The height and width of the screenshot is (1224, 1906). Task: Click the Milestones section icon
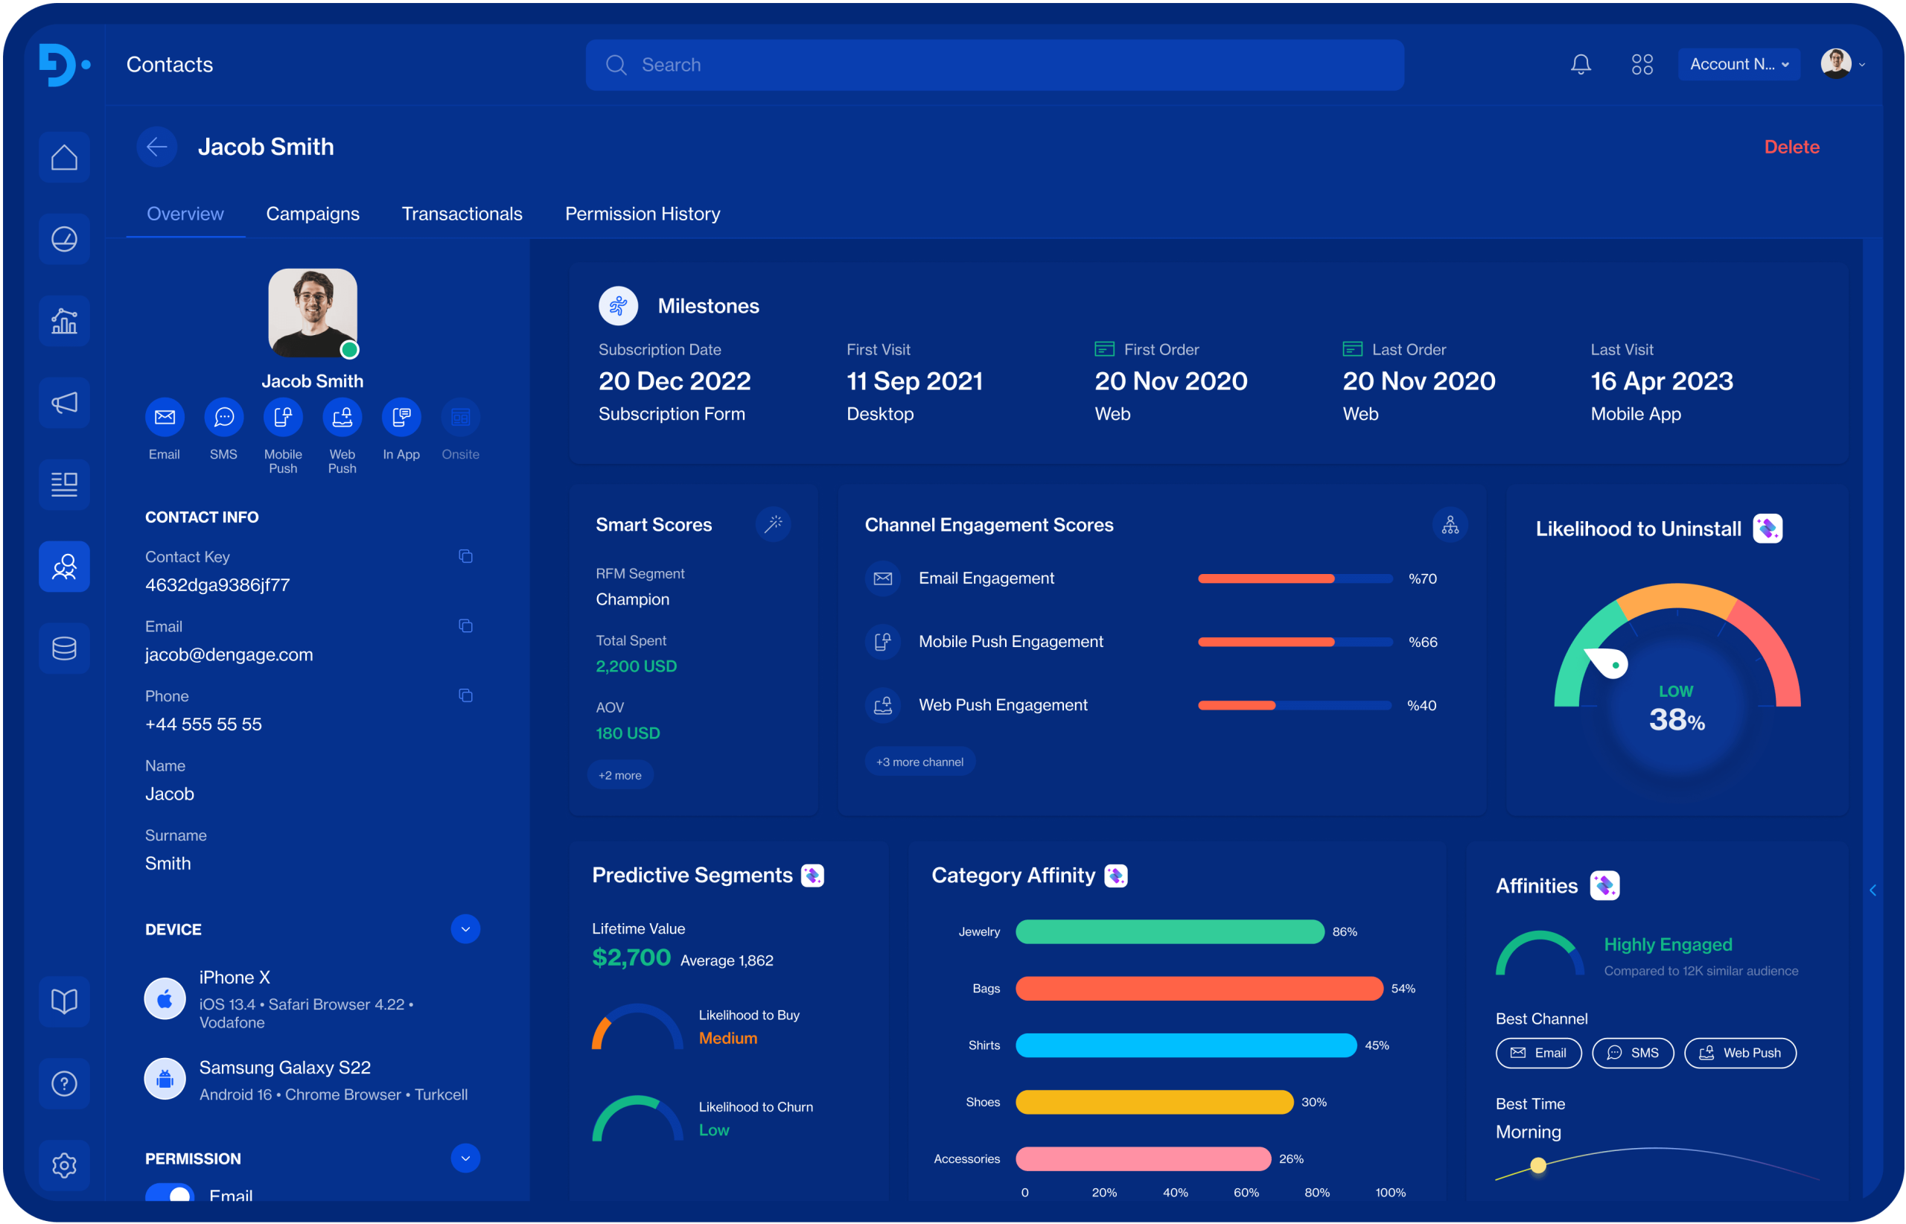[x=618, y=305]
